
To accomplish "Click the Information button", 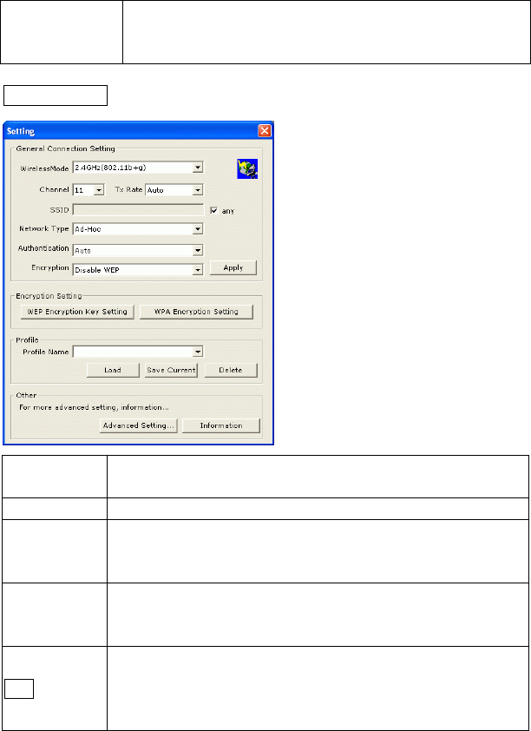I will click(220, 425).
